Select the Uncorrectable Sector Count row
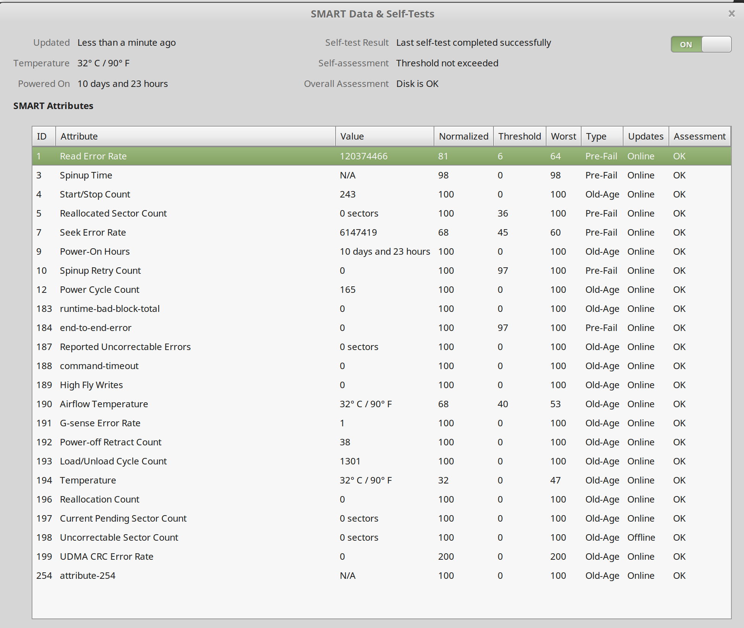The image size is (744, 628). [x=119, y=538]
